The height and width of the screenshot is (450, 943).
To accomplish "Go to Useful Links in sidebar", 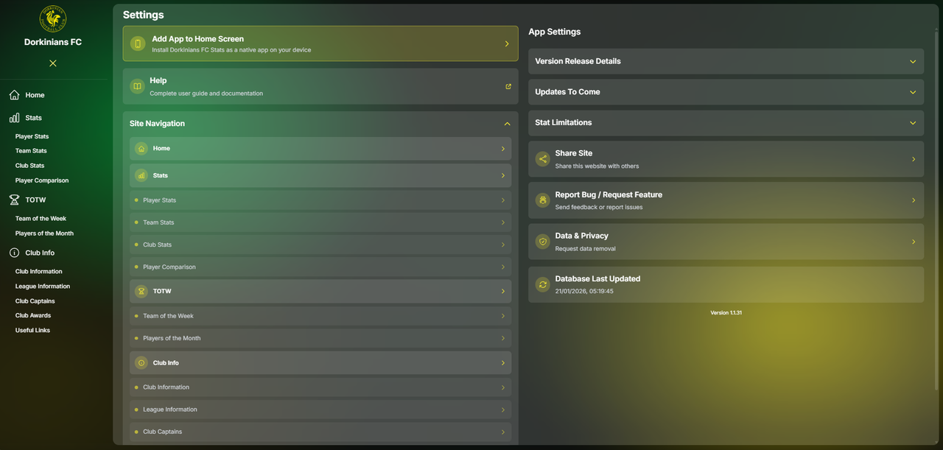I will click(32, 330).
